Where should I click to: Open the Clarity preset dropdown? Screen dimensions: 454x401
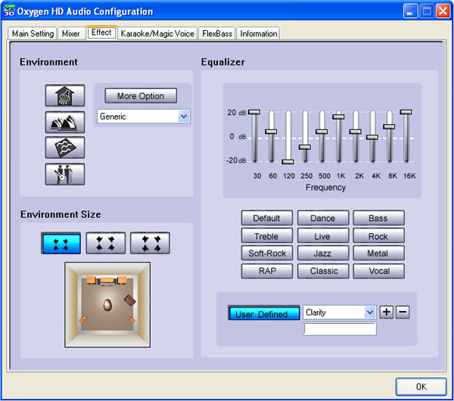click(x=340, y=312)
